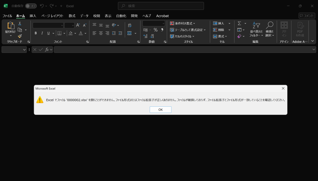This screenshot has width=318, height=181.
Task: Click the fill color bucket
Action: [x=70, y=33]
